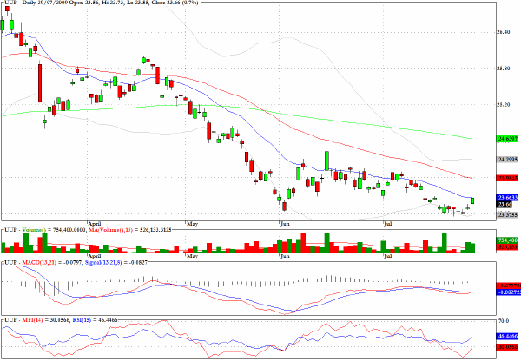Image resolution: width=521 pixels, height=361 pixels.
Task: Click the green Volume() legend text
Action: click(35, 229)
